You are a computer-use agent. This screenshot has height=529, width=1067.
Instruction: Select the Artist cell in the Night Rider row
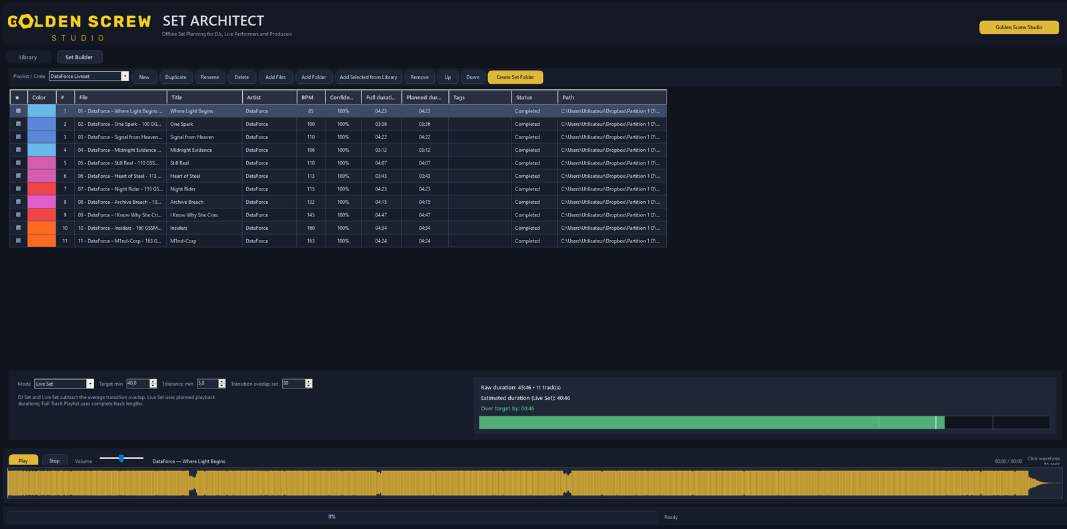(x=270, y=189)
